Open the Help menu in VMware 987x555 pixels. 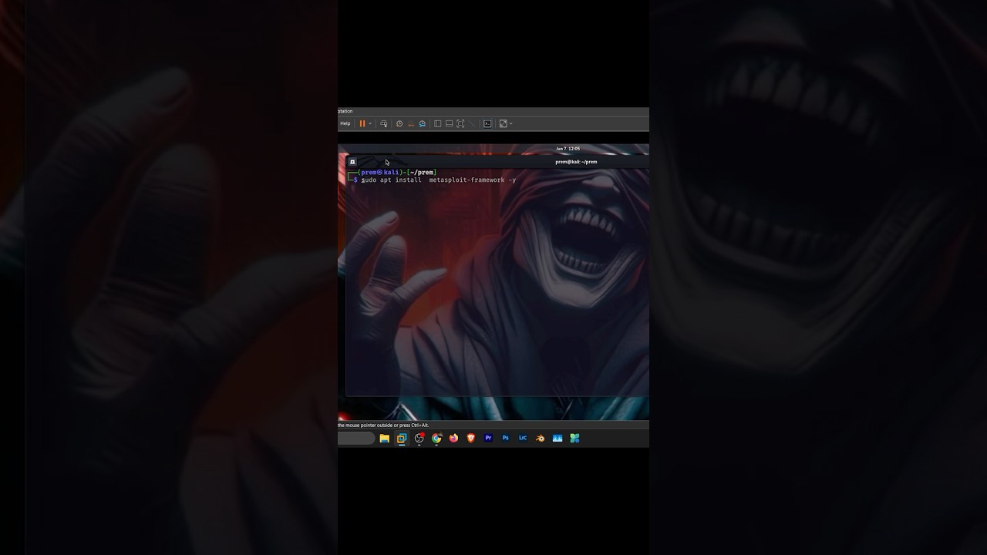pyautogui.click(x=345, y=123)
